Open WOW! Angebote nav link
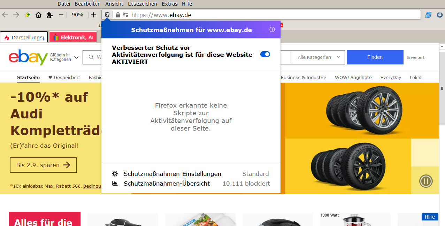Screen dimensions: 445x226 click(x=353, y=77)
